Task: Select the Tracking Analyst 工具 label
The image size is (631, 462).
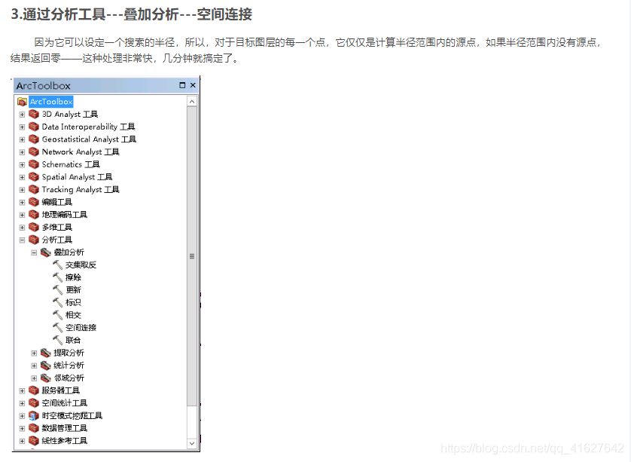Action: [81, 189]
